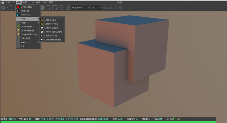
Task: Add an Octane ies 灯 light
Action: coord(52,36)
